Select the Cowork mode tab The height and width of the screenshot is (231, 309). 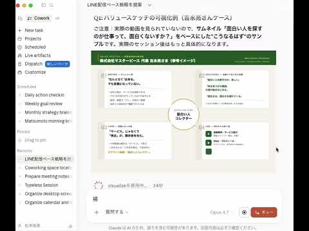point(39,18)
